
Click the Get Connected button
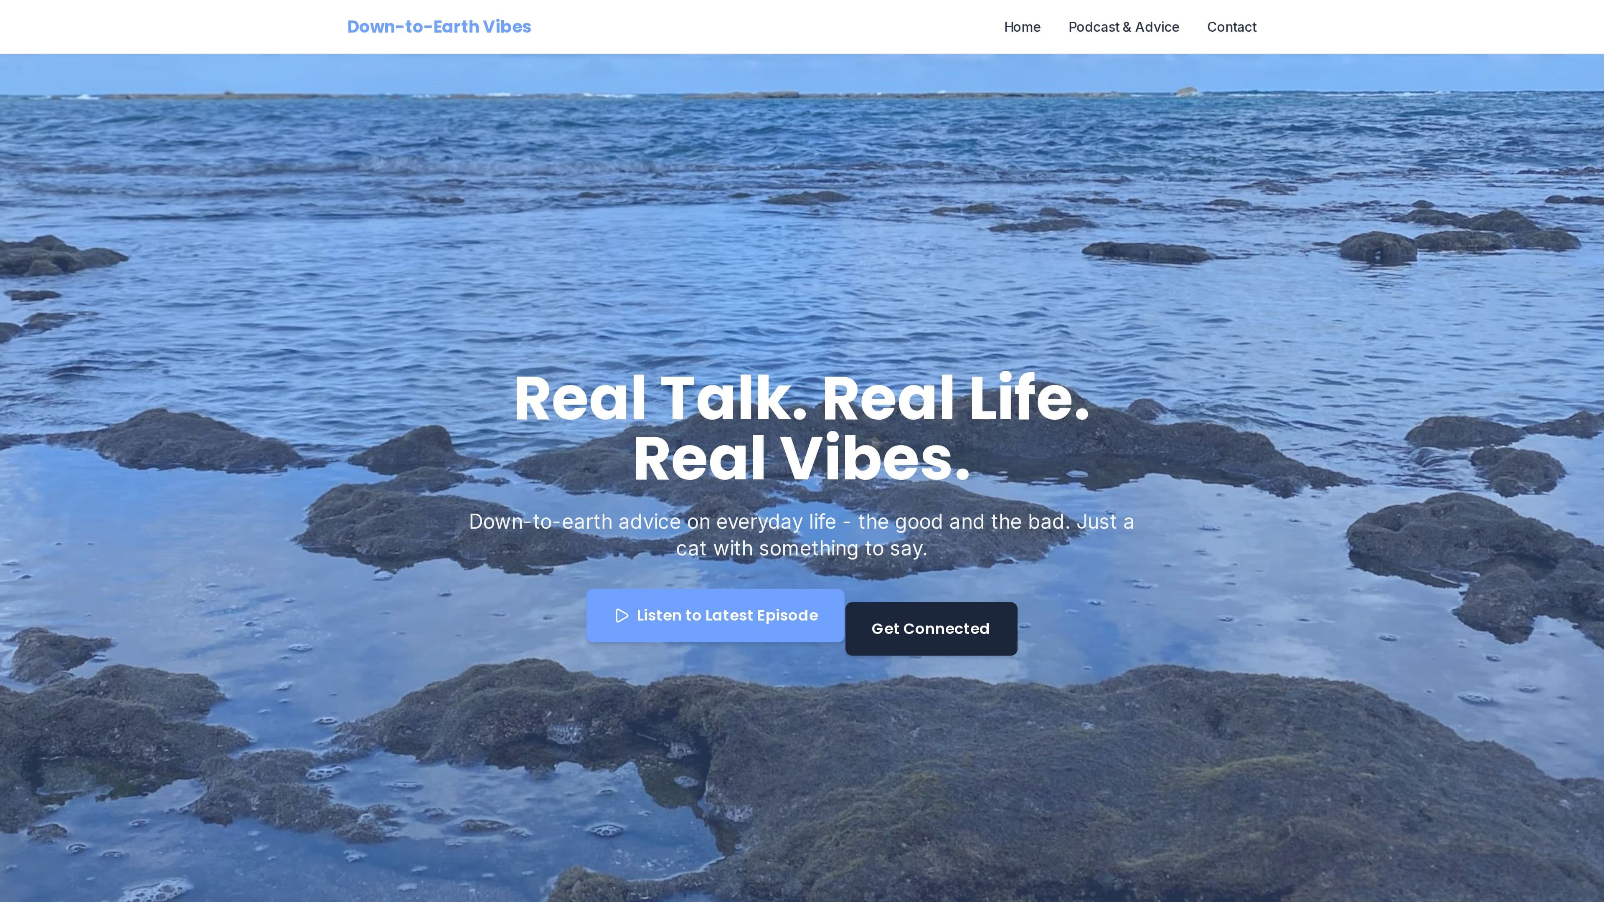coord(931,629)
